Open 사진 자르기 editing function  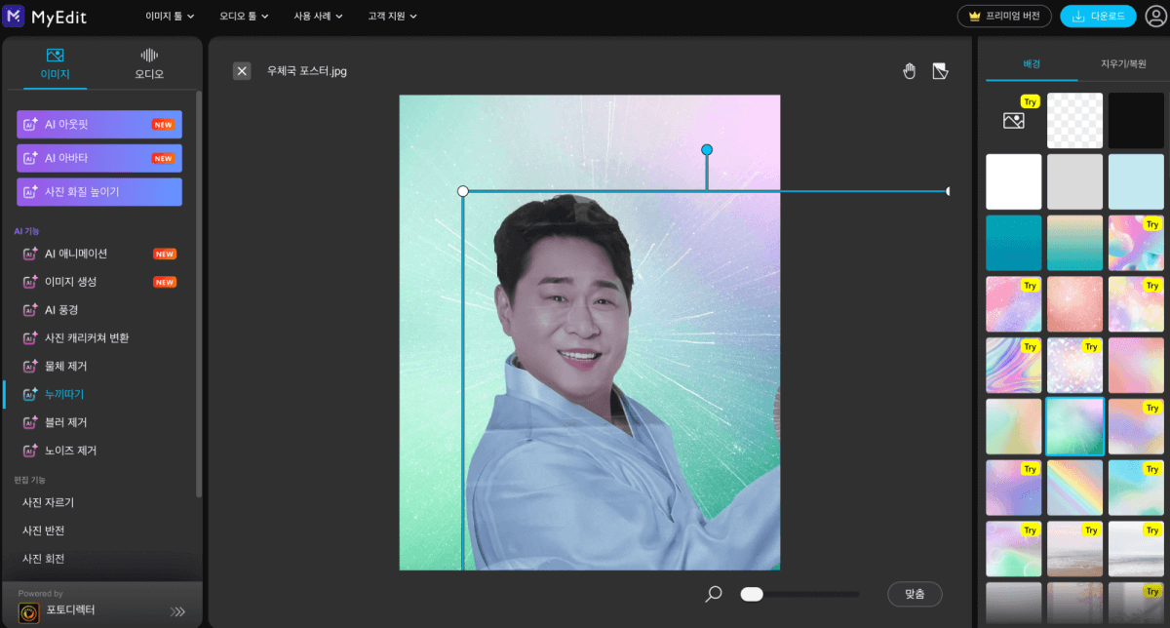[x=49, y=502]
